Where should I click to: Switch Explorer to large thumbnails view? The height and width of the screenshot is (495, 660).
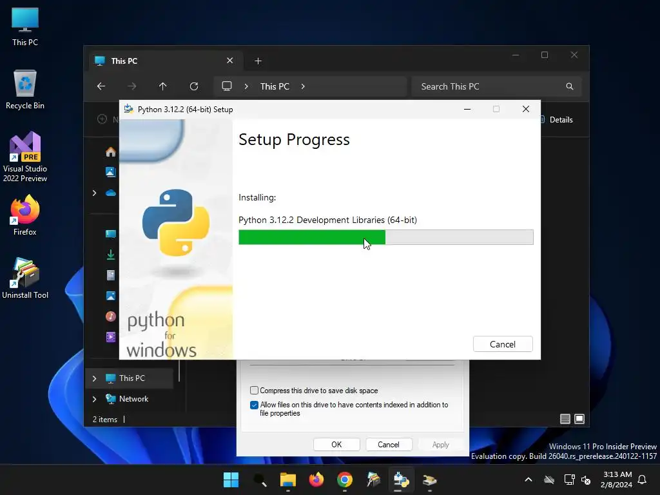(x=579, y=419)
